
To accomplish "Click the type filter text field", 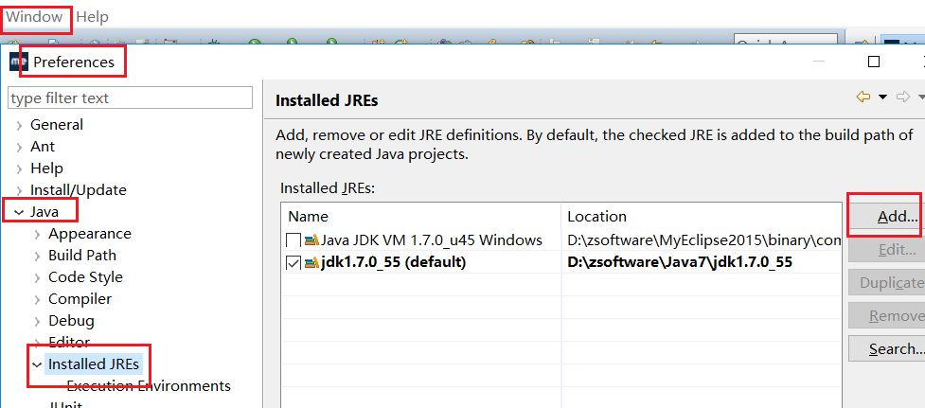I will (131, 98).
